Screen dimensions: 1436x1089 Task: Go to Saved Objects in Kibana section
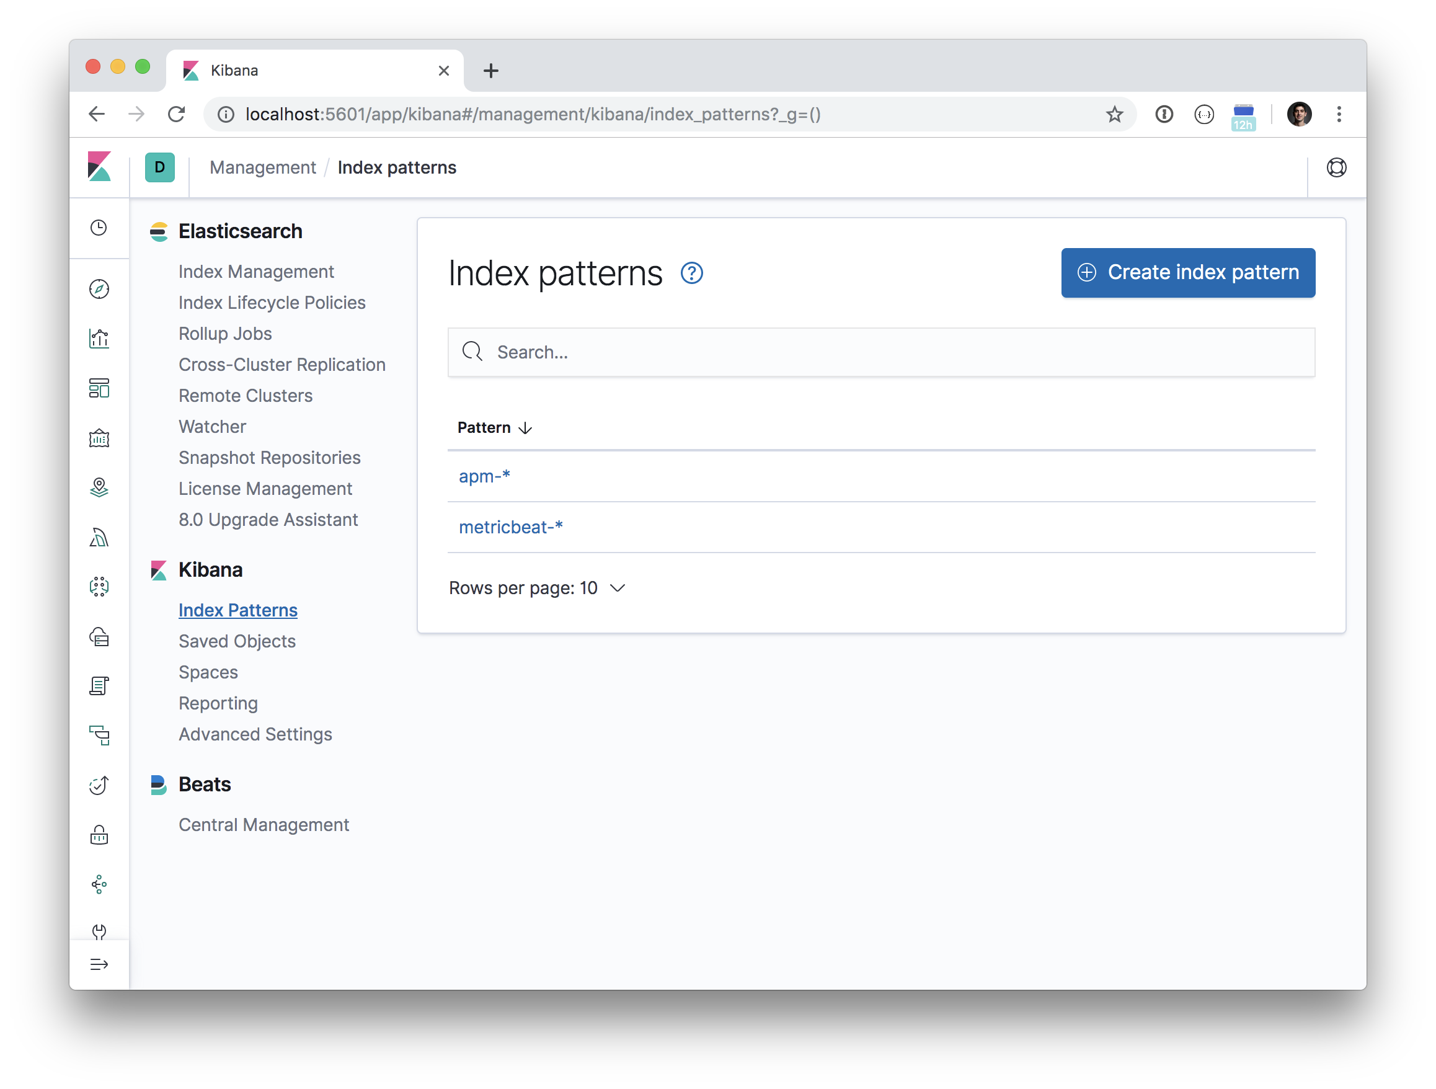coord(237,641)
